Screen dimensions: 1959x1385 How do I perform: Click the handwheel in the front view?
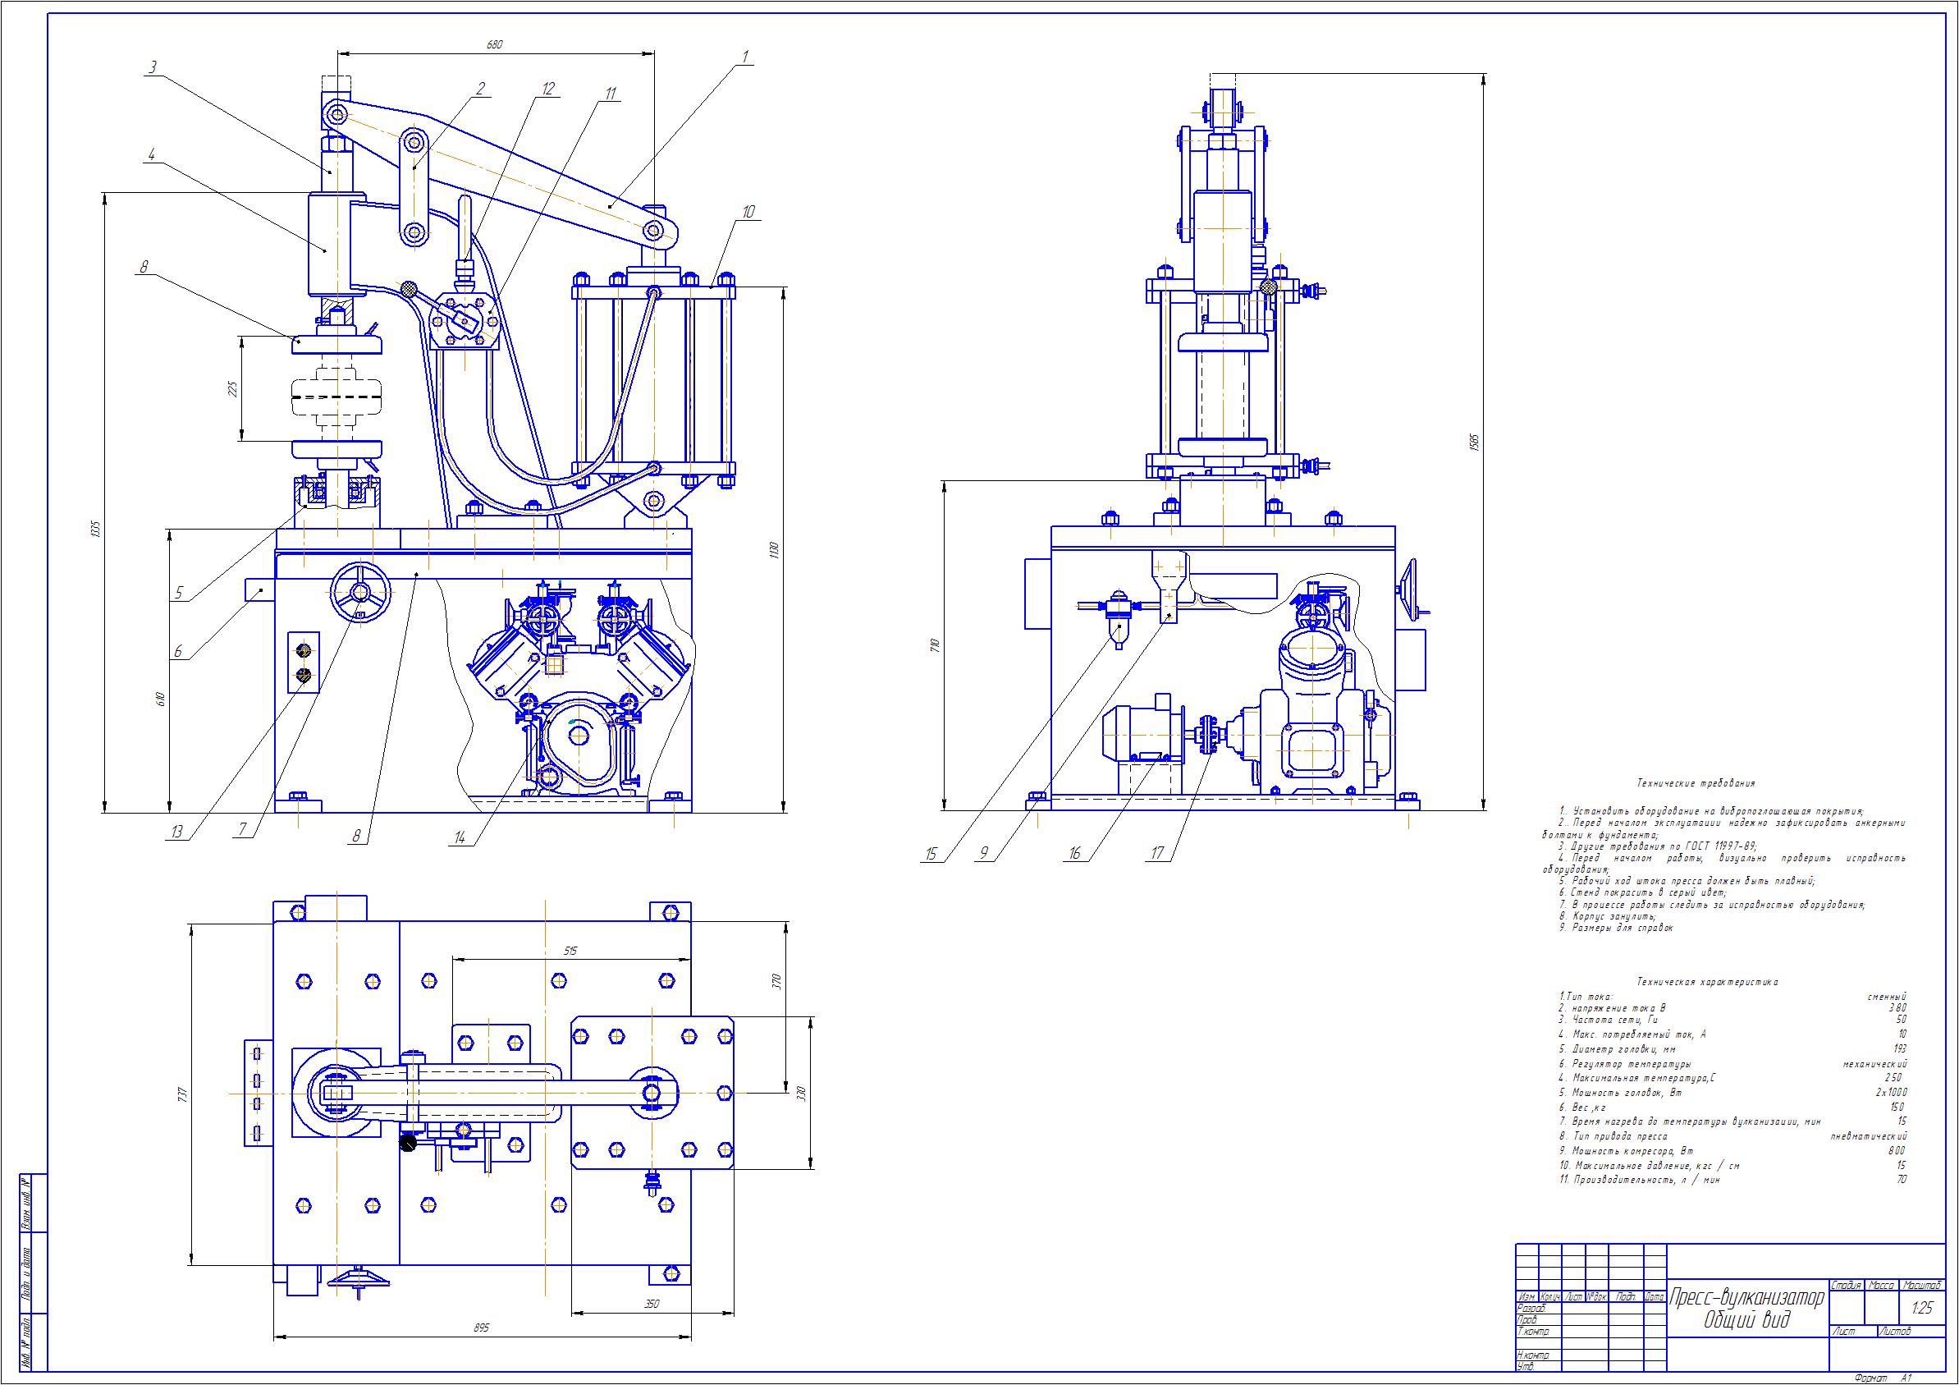(x=359, y=591)
